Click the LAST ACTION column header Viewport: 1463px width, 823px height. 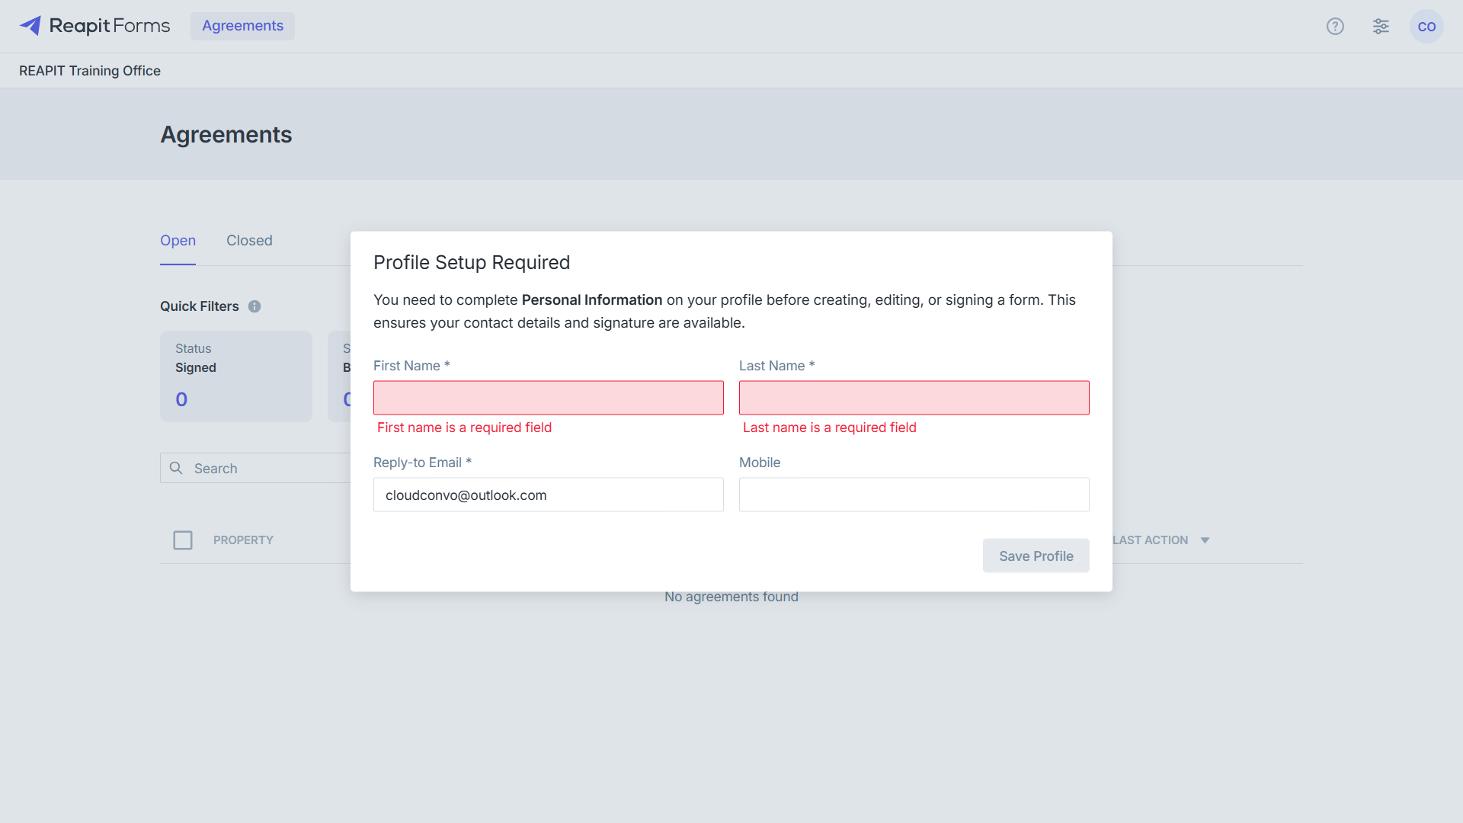1150,540
